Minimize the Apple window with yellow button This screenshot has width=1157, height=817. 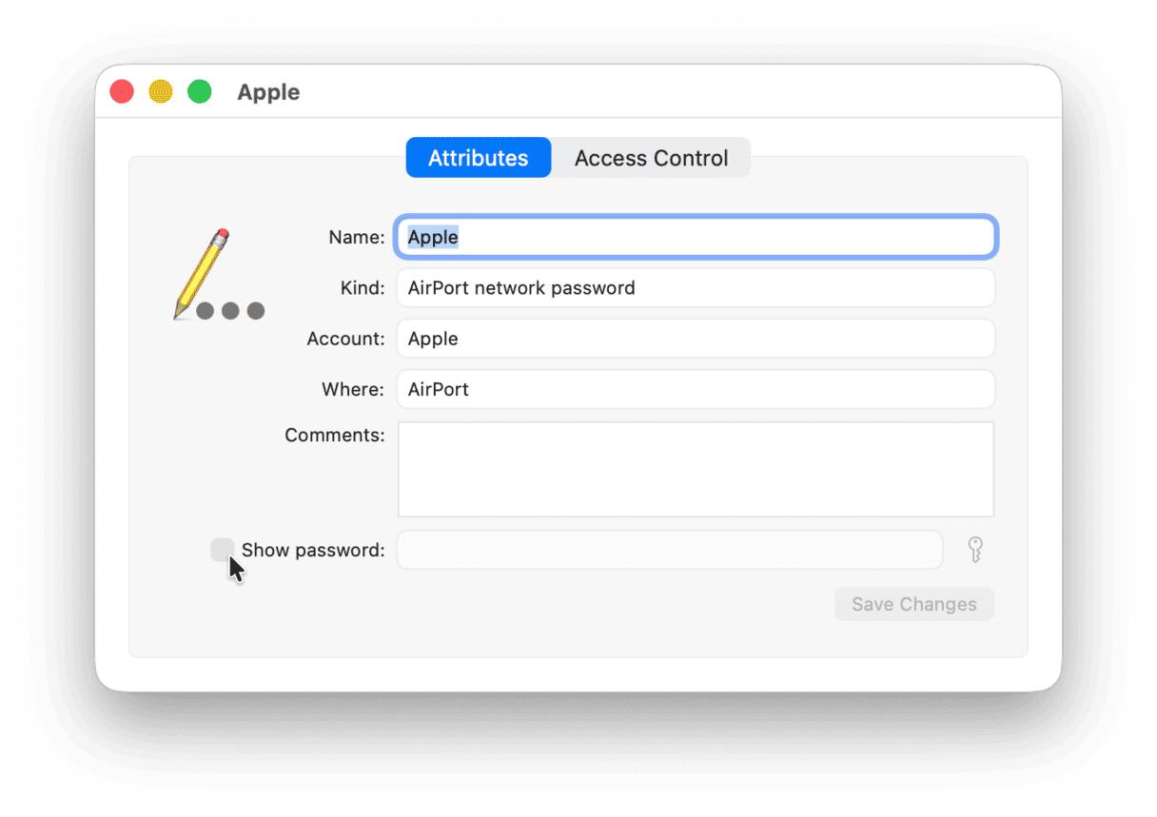coord(161,92)
